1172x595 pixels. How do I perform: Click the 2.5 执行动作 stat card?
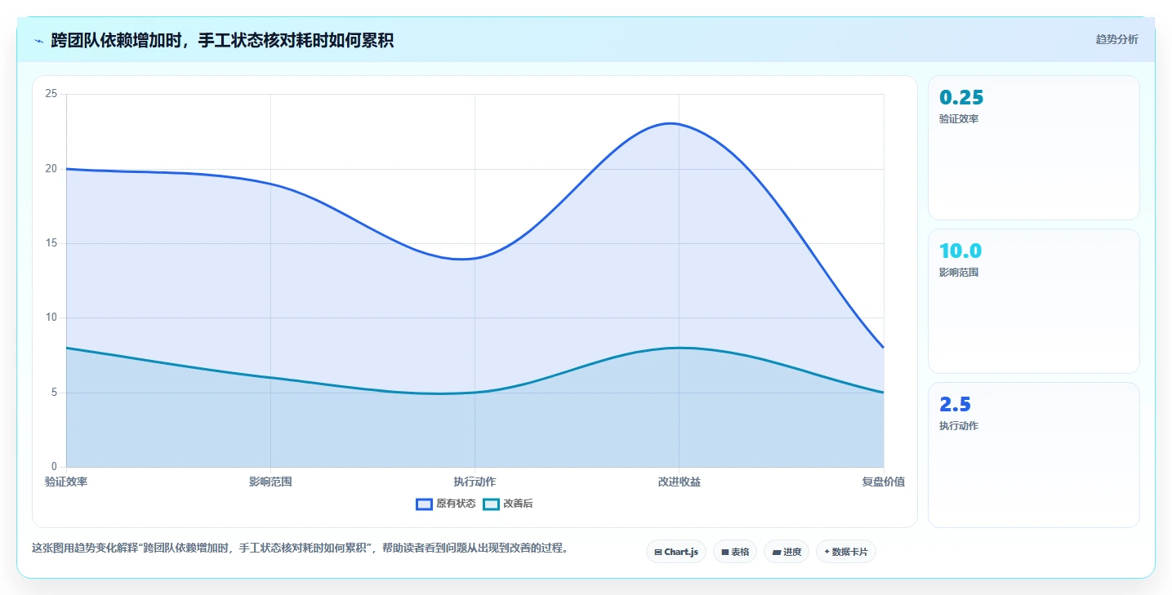[x=1034, y=455]
